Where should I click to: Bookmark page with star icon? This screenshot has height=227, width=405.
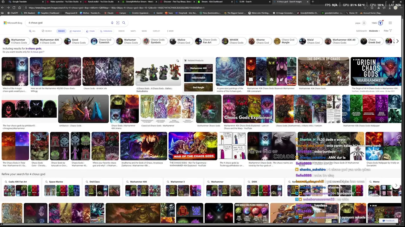[365, 8]
